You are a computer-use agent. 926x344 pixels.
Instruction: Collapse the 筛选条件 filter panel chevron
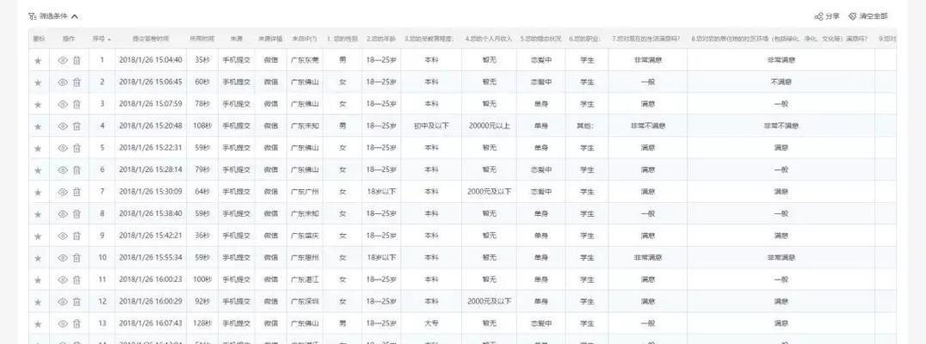click(74, 16)
